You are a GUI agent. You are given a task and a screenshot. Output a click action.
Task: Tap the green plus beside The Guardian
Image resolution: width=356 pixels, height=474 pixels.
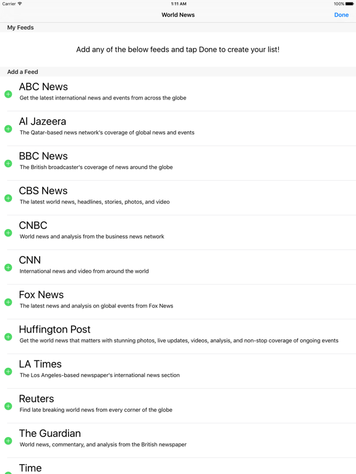pyautogui.click(x=8, y=441)
